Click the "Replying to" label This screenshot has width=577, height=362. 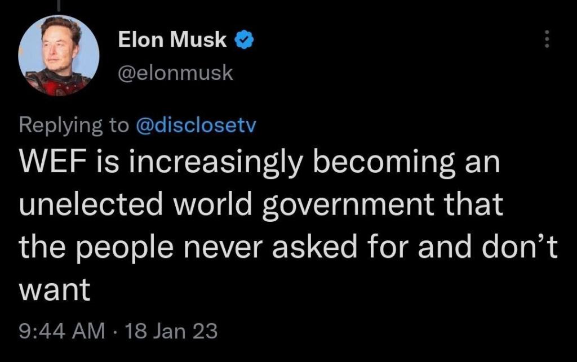point(74,125)
